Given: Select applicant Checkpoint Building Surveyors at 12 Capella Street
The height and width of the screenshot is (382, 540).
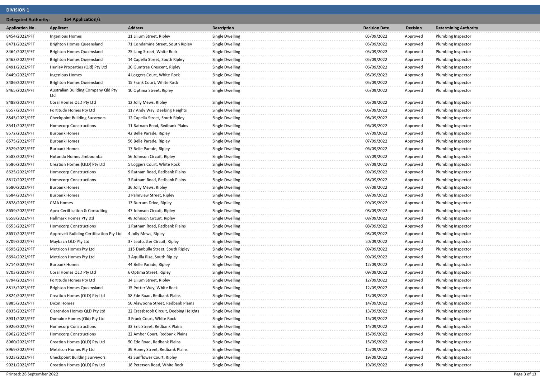Looking at the screenshot, I should [77, 118].
